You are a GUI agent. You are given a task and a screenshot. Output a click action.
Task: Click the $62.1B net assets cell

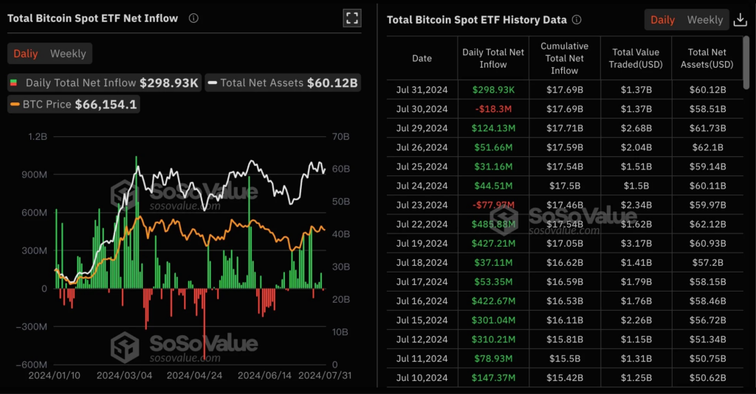[707, 147]
